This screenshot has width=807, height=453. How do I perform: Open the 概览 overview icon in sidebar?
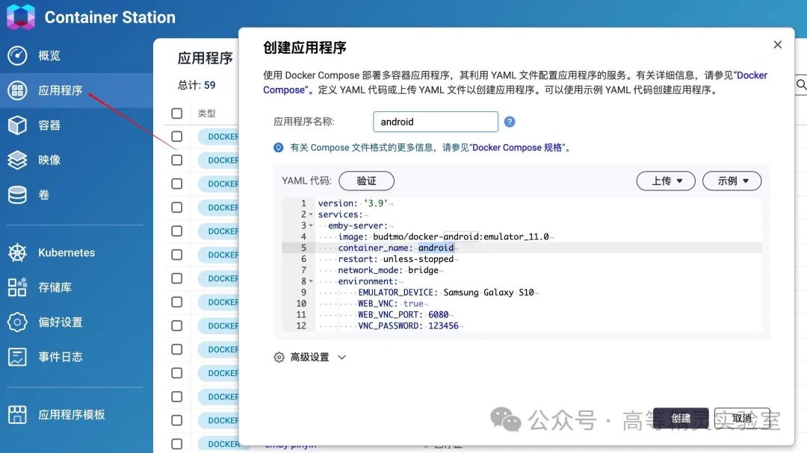[x=17, y=55]
